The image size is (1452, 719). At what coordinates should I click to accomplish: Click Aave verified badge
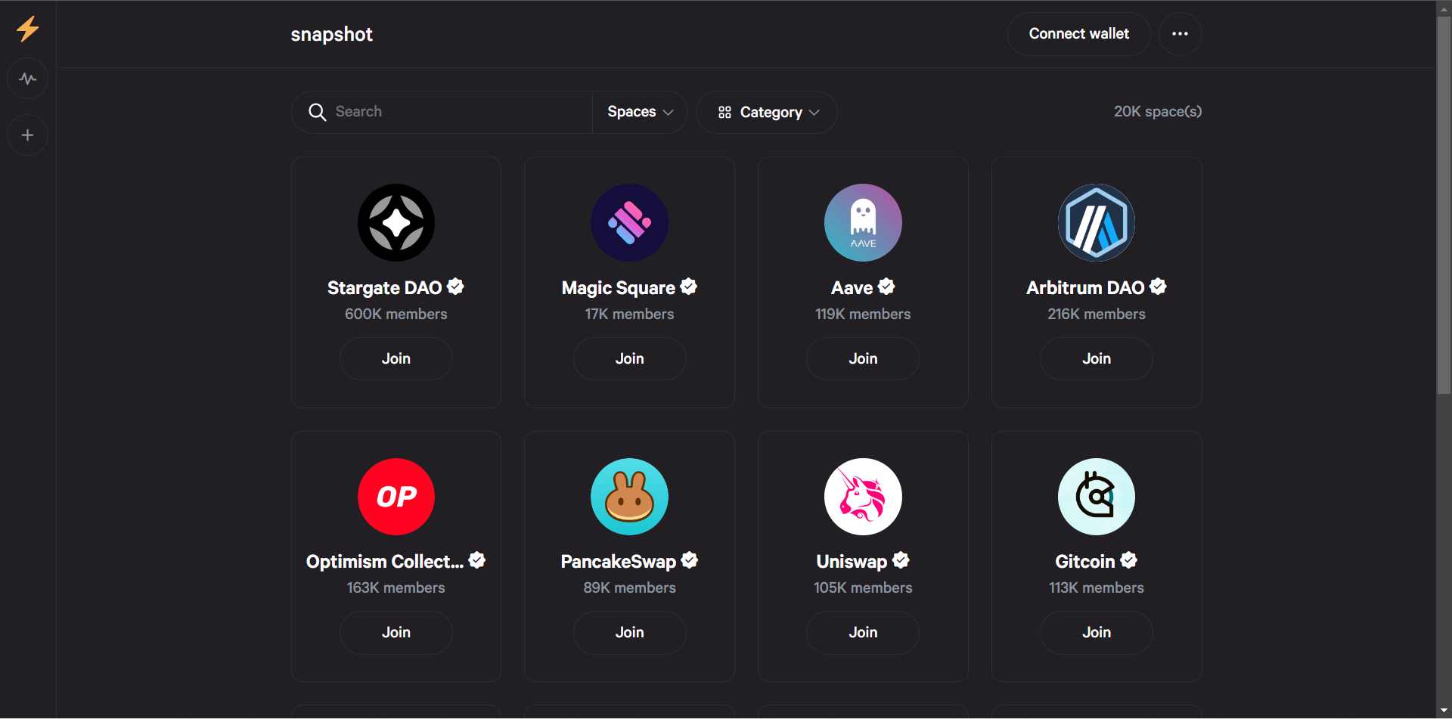click(x=886, y=287)
